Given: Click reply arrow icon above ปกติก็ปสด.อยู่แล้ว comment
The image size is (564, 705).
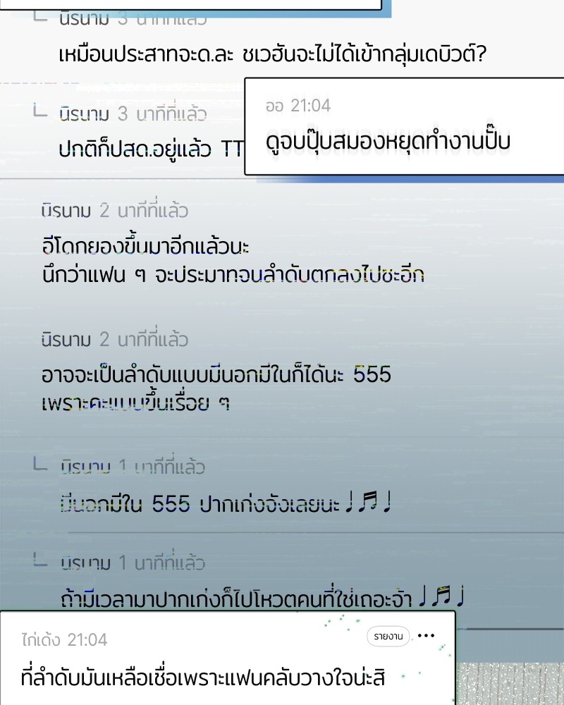Looking at the screenshot, I should [40, 110].
